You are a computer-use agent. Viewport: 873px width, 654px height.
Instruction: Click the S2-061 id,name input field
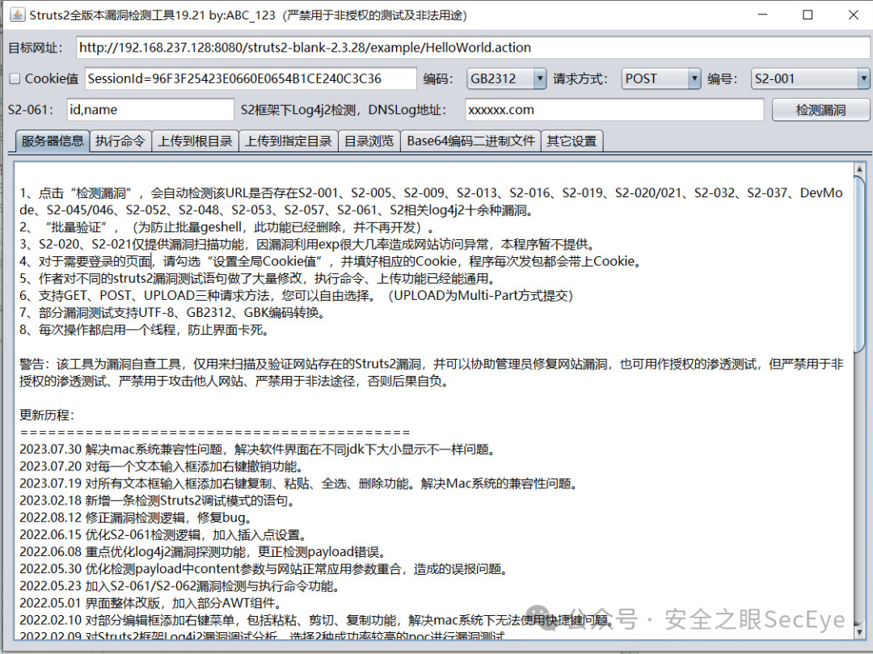pyautogui.click(x=150, y=110)
